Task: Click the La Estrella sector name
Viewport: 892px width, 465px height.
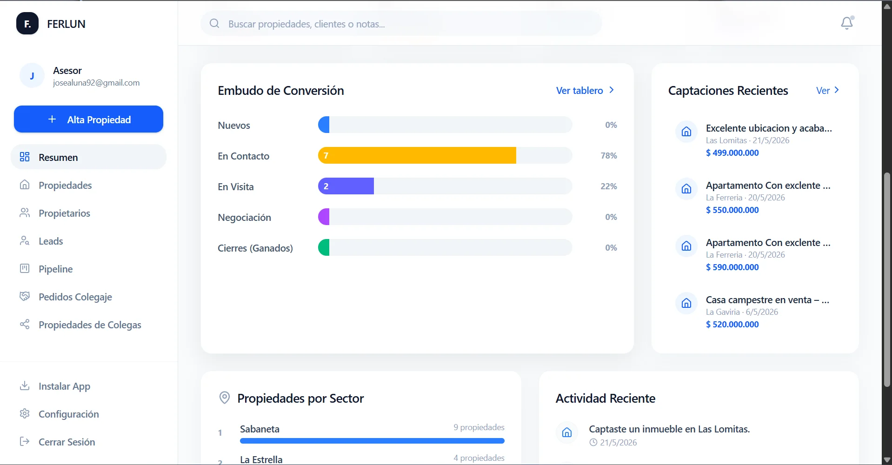Action: [x=261, y=459]
